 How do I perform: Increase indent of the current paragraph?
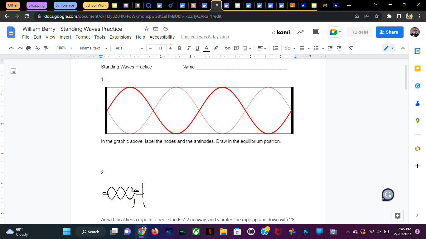pyautogui.click(x=339, y=48)
